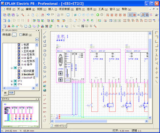Click the page preview thumbnail

(x=20, y=114)
